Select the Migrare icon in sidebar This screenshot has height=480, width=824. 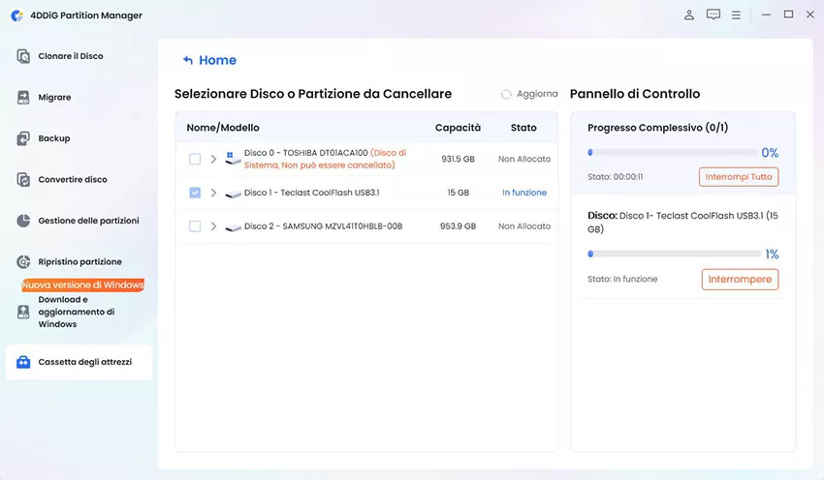(x=24, y=98)
